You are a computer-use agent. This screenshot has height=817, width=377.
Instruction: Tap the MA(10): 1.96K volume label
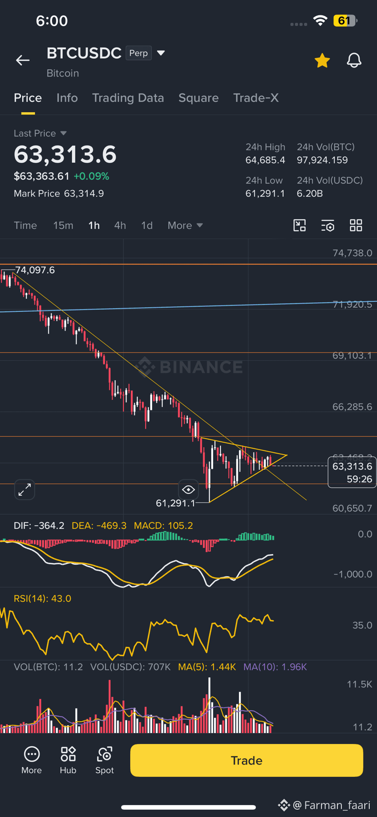tap(275, 667)
